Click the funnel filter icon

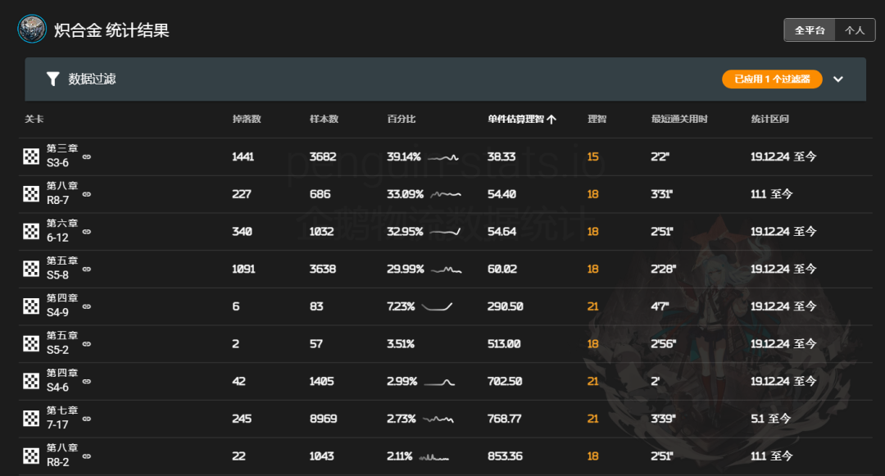(x=52, y=79)
